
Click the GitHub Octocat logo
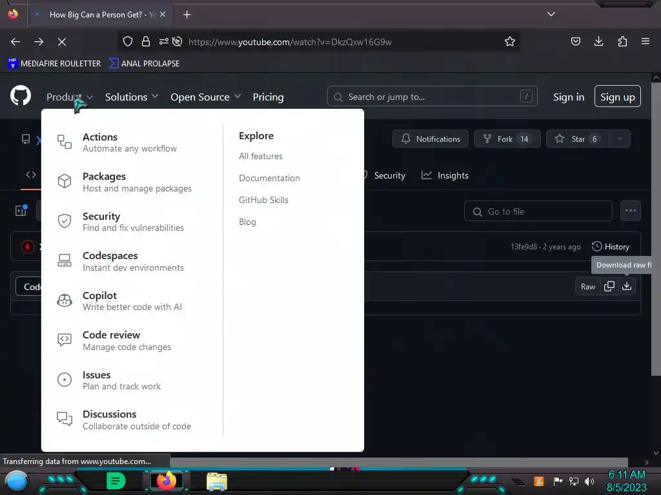click(20, 95)
